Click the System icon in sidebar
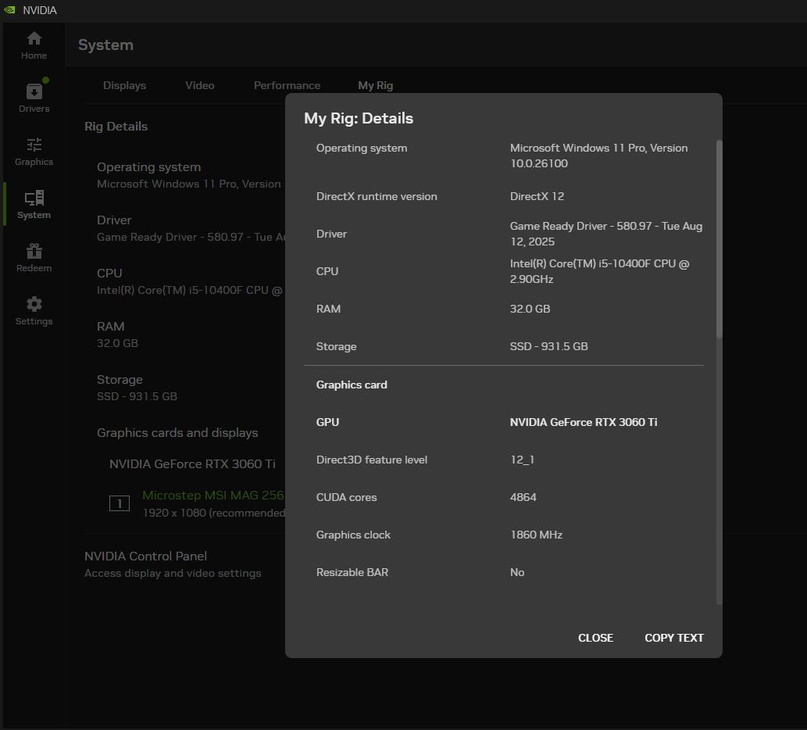The image size is (807, 730). 34,199
